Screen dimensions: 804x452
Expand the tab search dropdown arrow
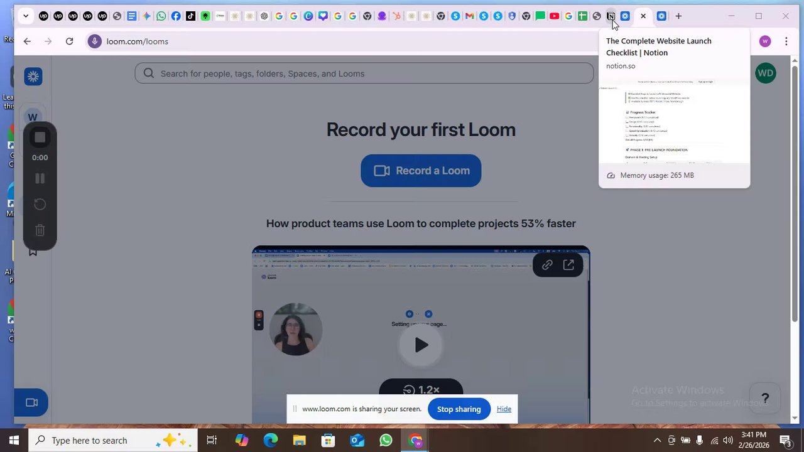click(26, 16)
